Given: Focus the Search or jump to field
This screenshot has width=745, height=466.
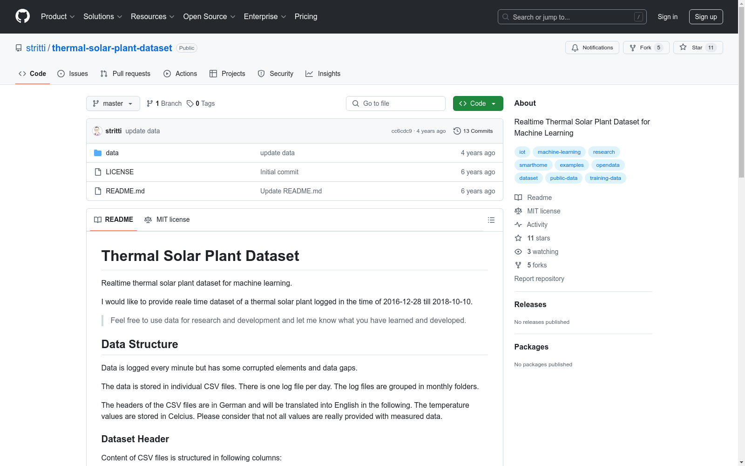Looking at the screenshot, I should point(572,17).
